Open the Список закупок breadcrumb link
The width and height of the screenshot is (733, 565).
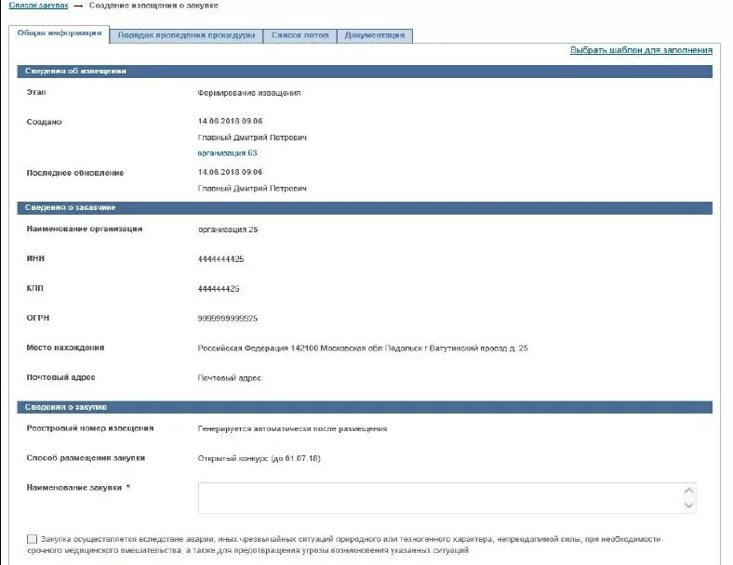[x=38, y=6]
